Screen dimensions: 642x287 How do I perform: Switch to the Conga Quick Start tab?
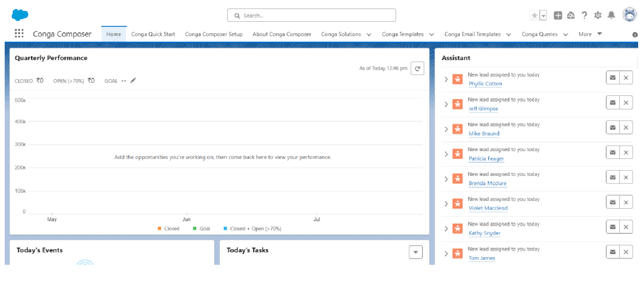[153, 34]
